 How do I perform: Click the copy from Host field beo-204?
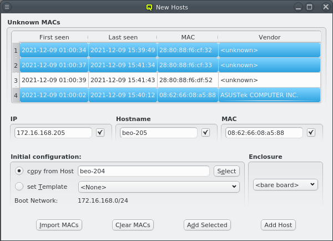(x=144, y=171)
